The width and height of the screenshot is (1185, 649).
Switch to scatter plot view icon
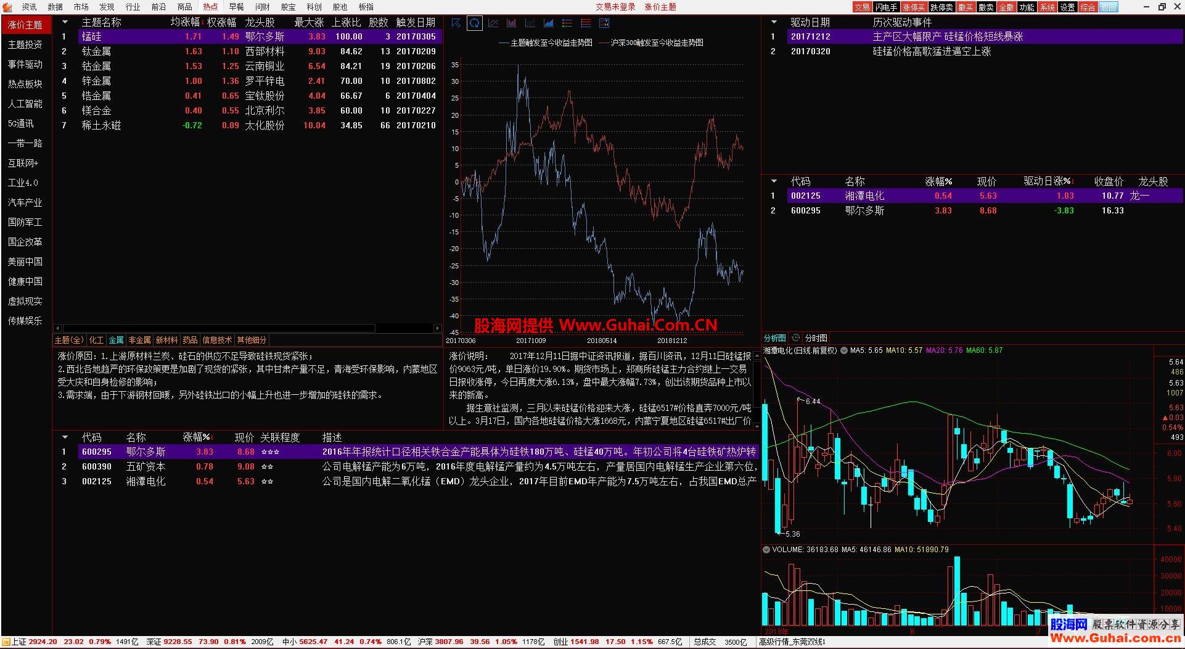530,23
